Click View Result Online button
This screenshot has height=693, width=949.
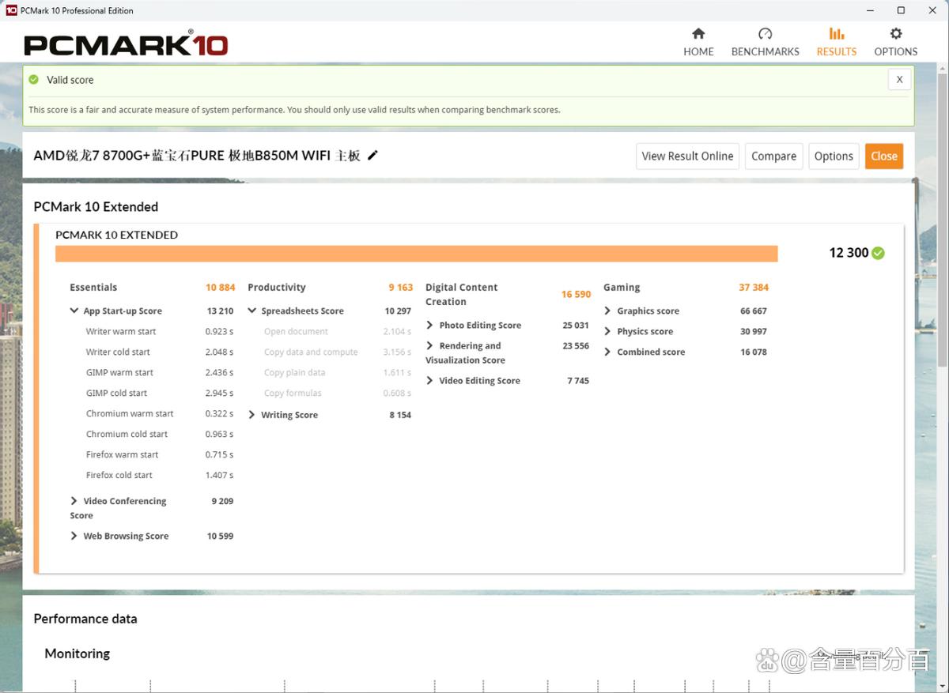point(687,156)
